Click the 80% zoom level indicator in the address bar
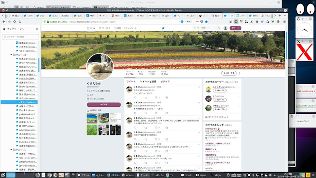 (x=188, y=22)
